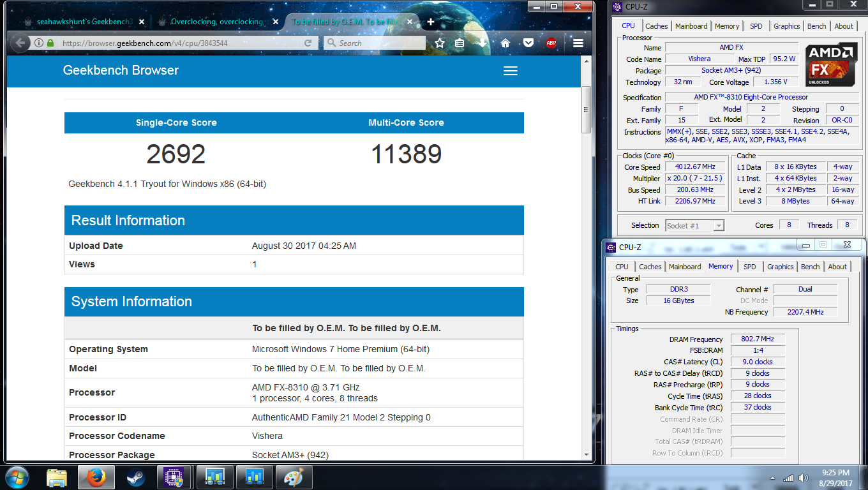Viewport: 868px width, 490px height.
Task: Switch to Firefox in the taskbar
Action: coord(96,477)
